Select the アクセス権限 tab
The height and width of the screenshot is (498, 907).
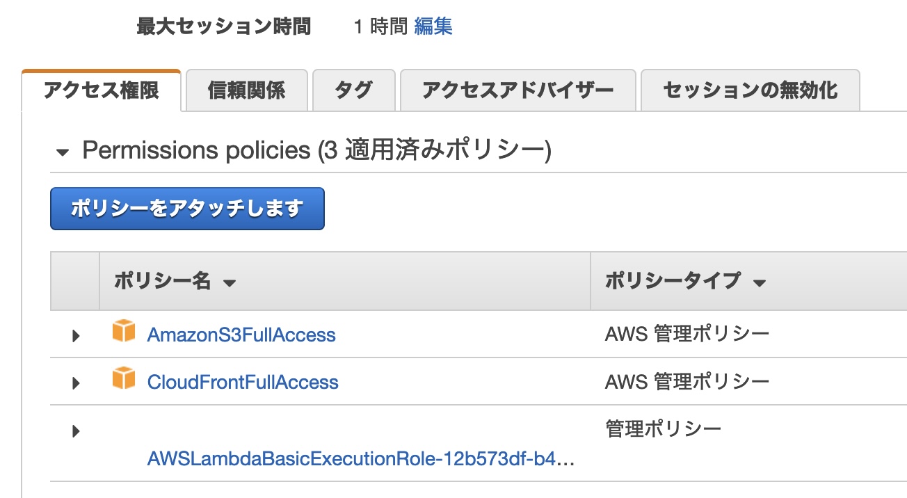pyautogui.click(x=102, y=90)
